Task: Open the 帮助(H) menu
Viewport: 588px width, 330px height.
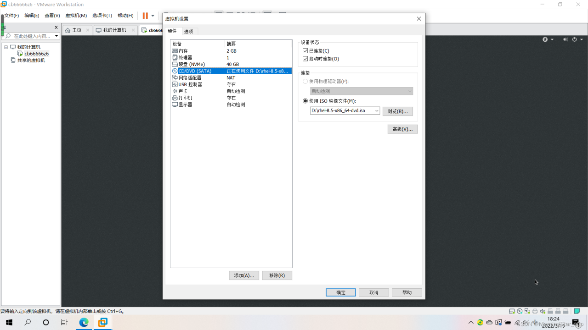Action: pyautogui.click(x=125, y=16)
